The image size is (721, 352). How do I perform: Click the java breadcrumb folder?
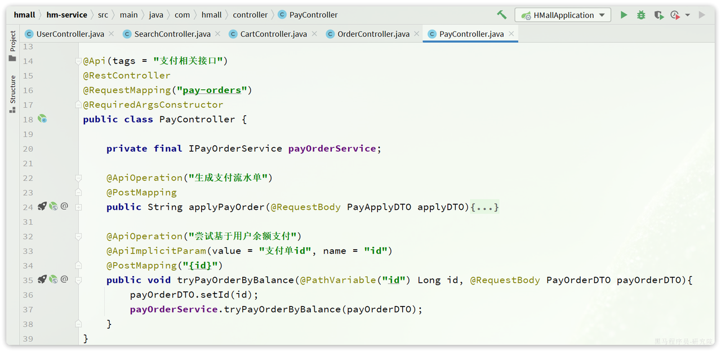156,15
